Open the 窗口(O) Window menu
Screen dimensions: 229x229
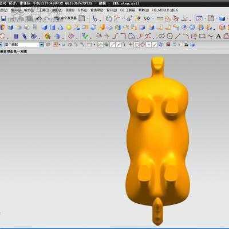pos(112,10)
